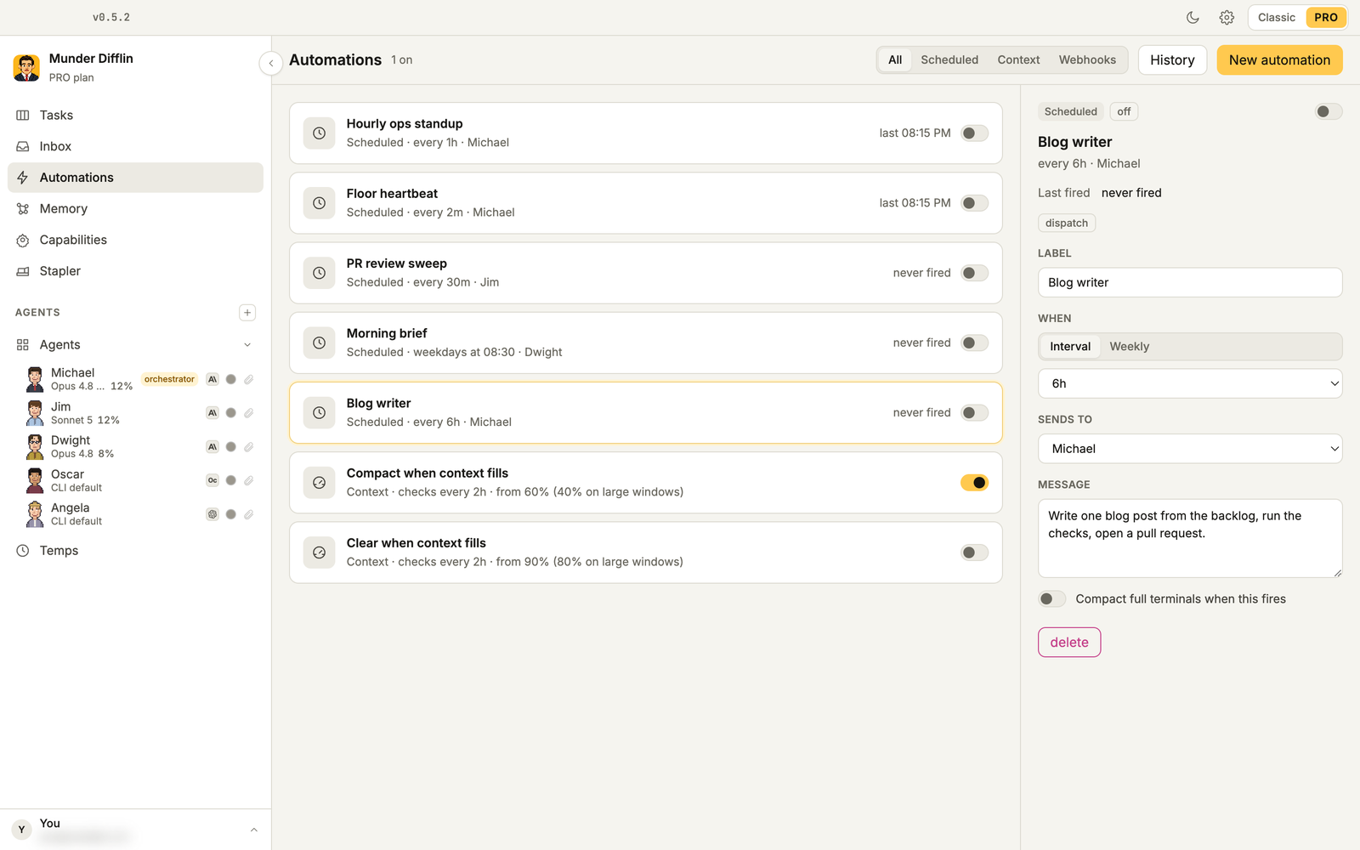The height and width of the screenshot is (850, 1360).
Task: Switch When to Weekly
Action: [x=1129, y=347]
